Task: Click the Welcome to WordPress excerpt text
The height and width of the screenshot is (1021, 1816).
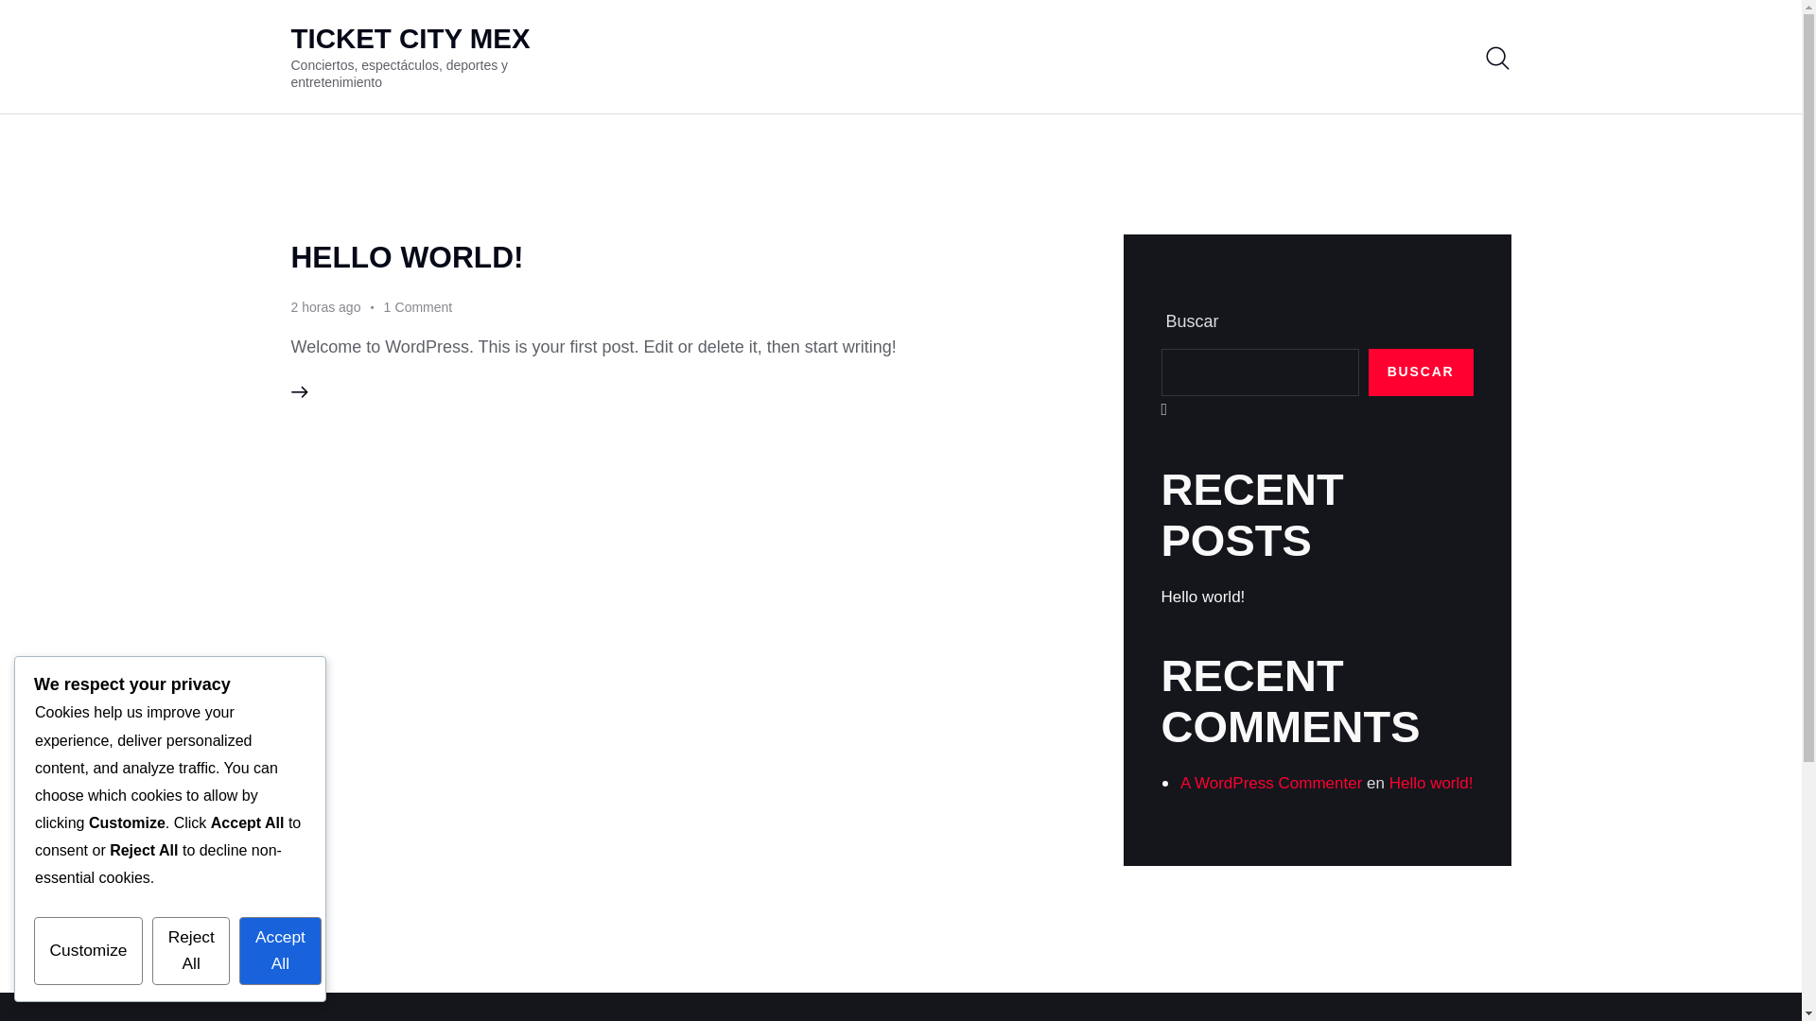Action: coord(593,347)
